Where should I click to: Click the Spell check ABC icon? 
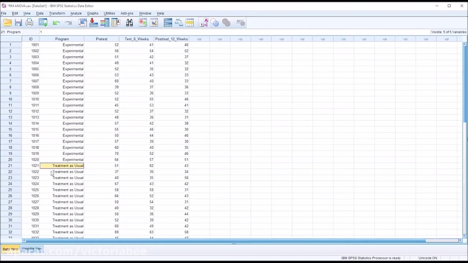[240, 22]
